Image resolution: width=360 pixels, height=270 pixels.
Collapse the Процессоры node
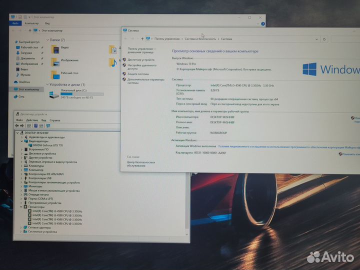[21, 207]
